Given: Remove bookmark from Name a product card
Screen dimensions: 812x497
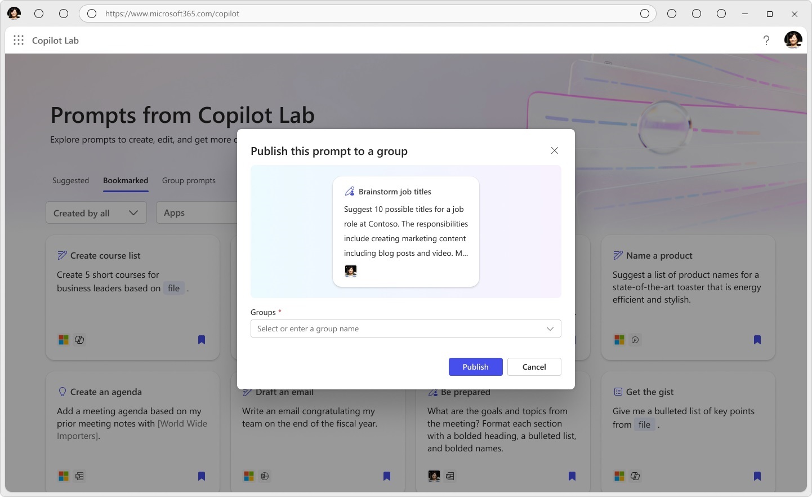Looking at the screenshot, I should tap(757, 340).
